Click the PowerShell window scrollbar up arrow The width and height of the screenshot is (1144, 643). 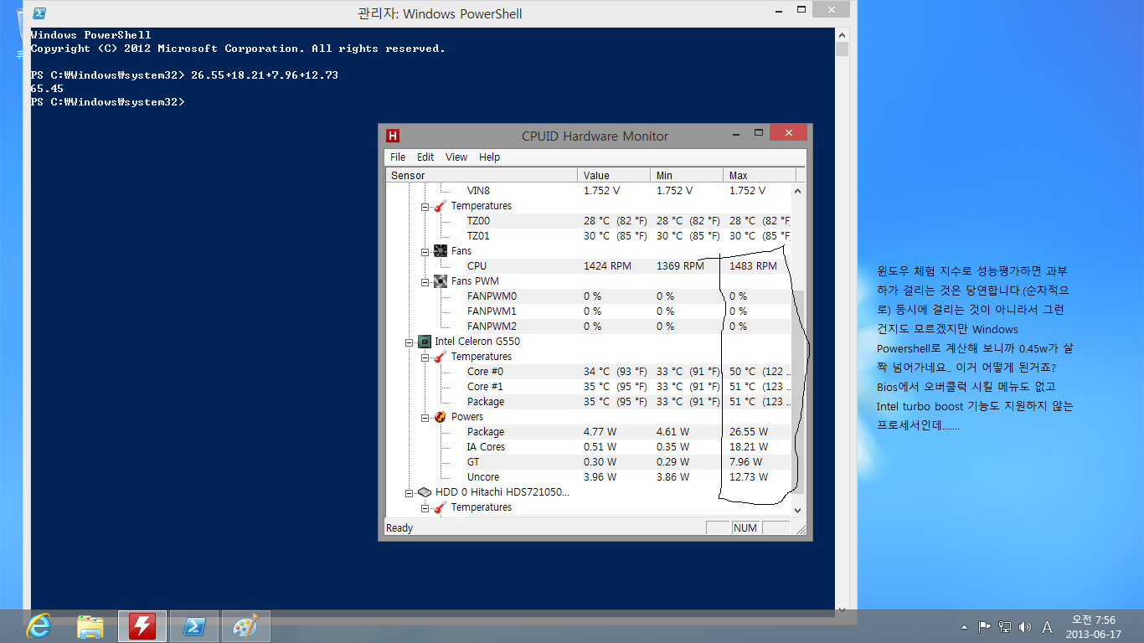click(842, 35)
